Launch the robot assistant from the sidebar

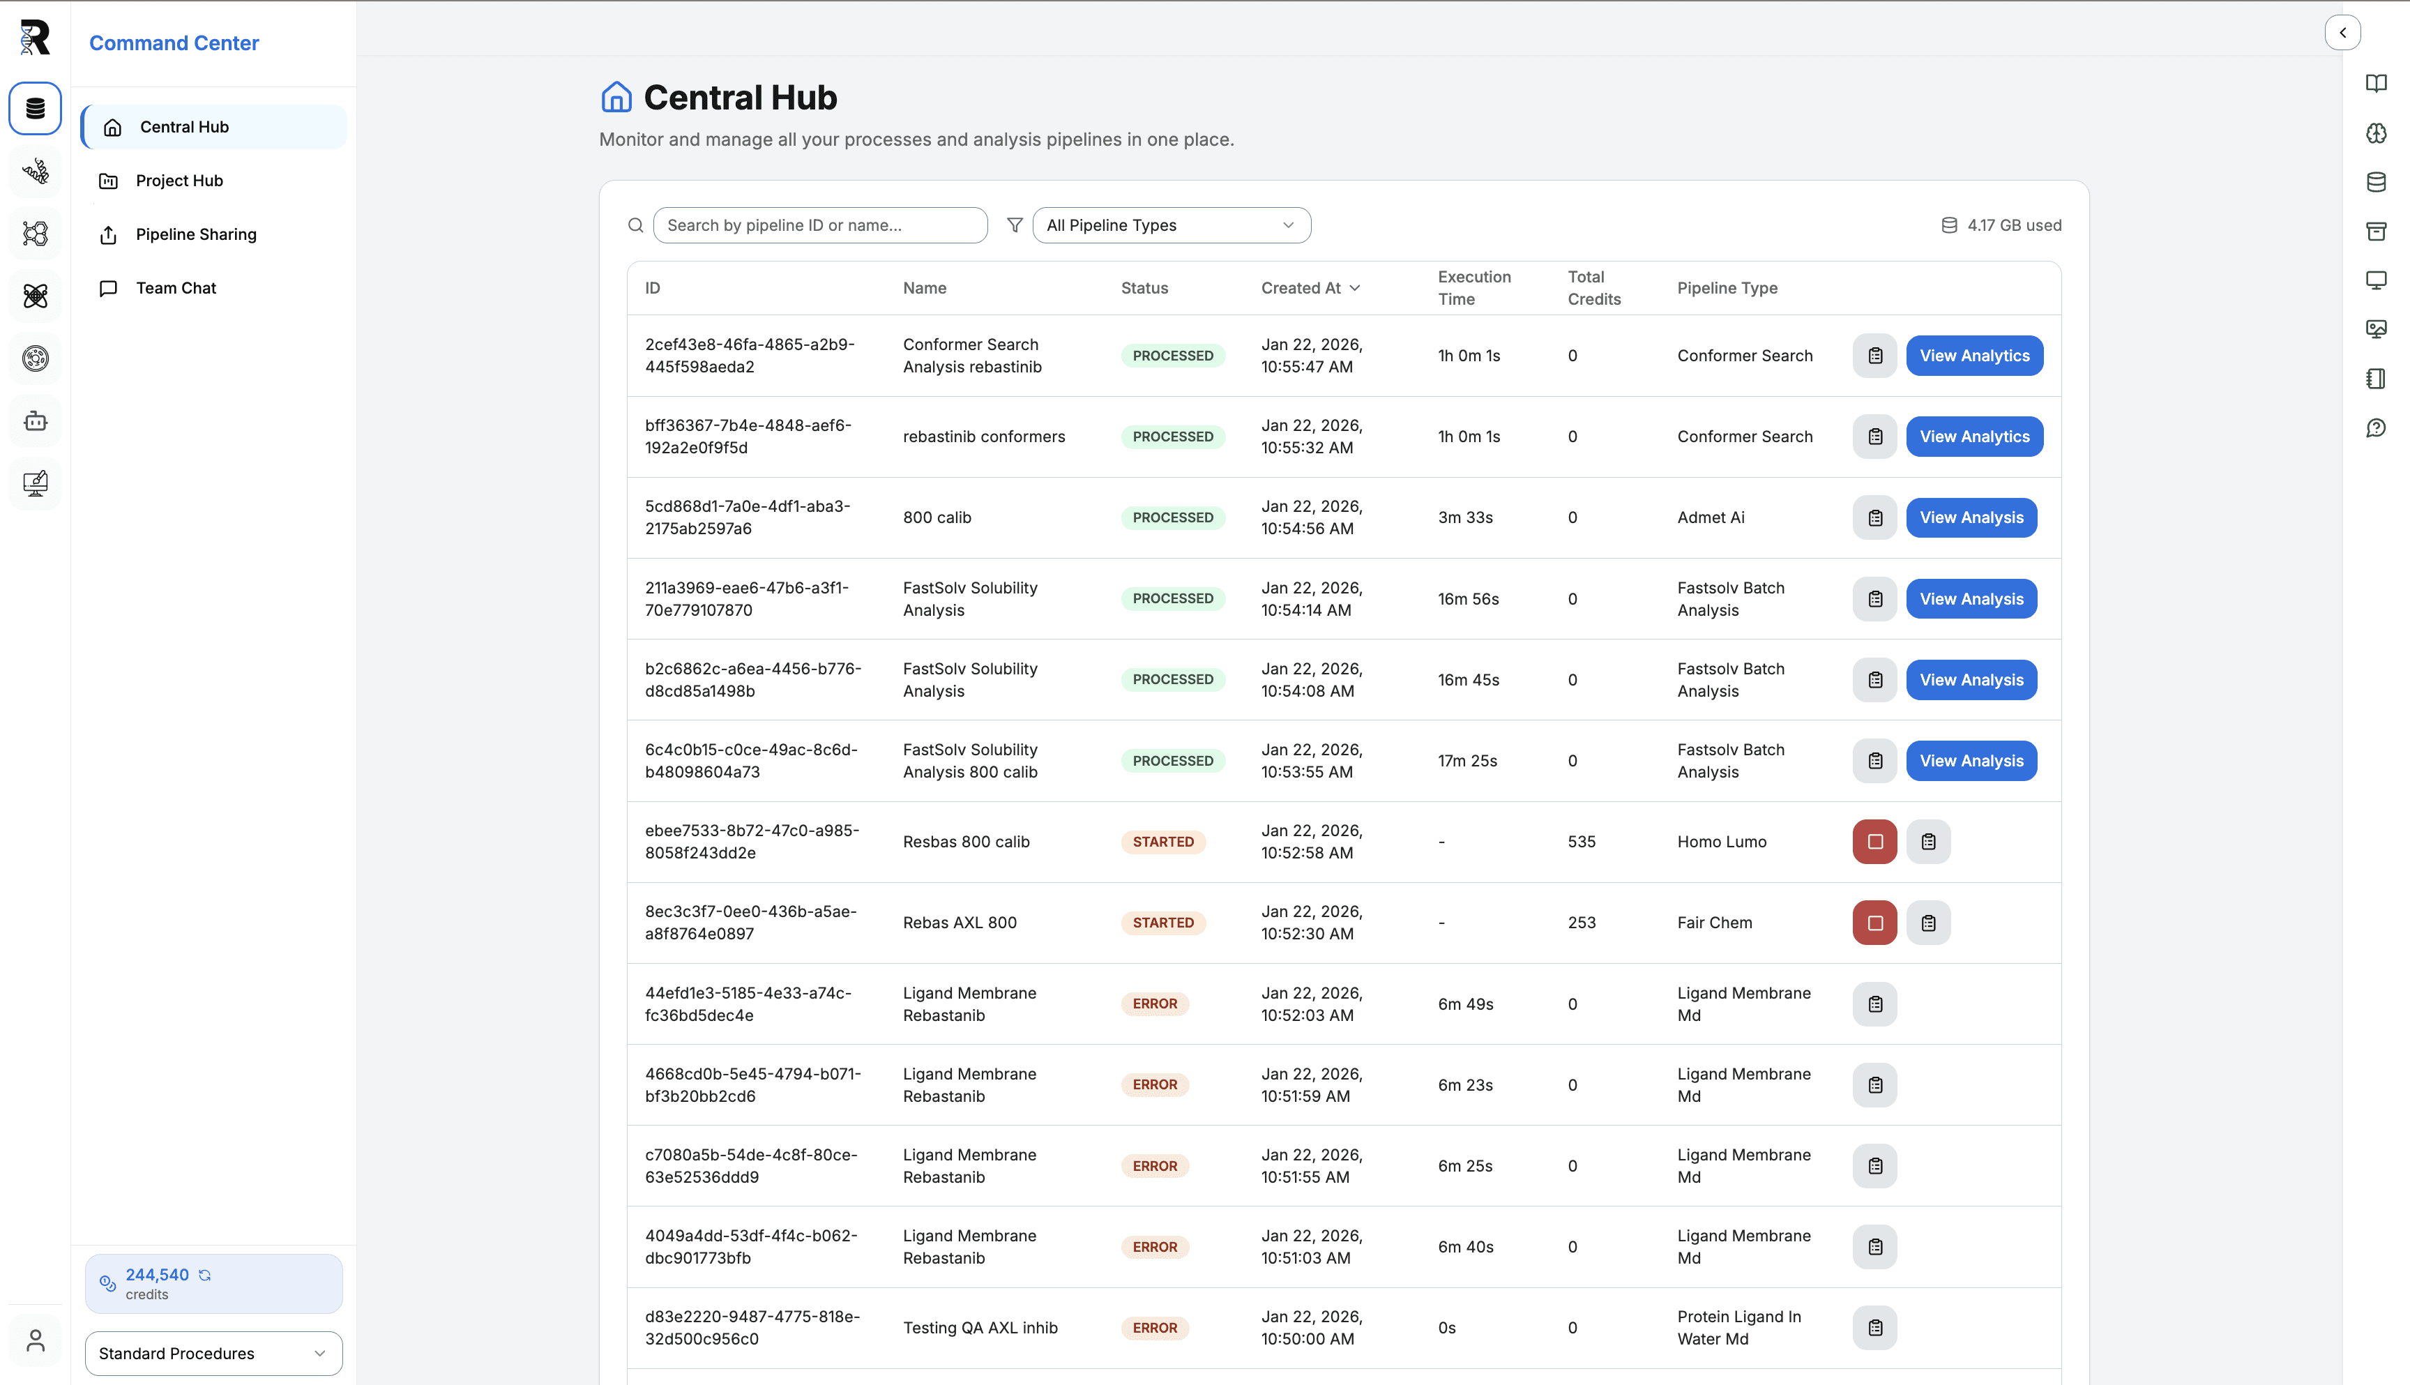click(35, 421)
